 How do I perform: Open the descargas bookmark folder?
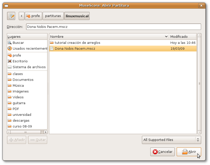27,120
